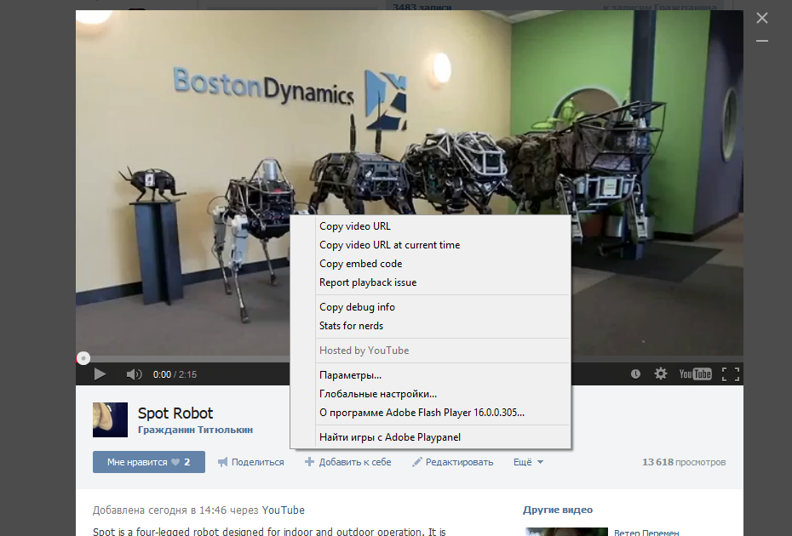This screenshot has height=536, width=792.
Task: Edit video using Редактировать
Action: [x=453, y=462]
